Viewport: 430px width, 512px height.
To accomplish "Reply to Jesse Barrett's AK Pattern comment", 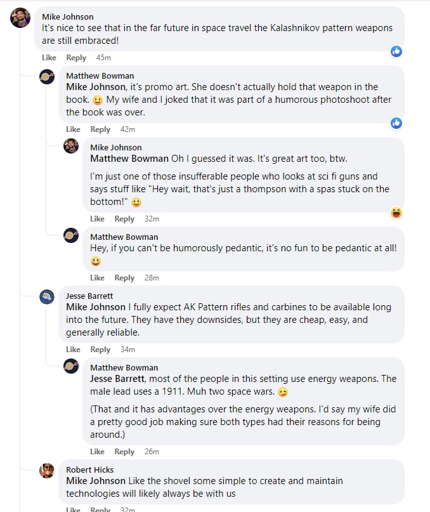I will [100, 349].
